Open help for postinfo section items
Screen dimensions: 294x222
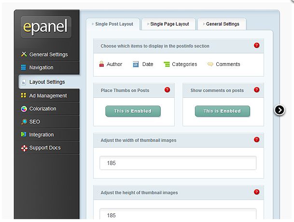pos(256,45)
